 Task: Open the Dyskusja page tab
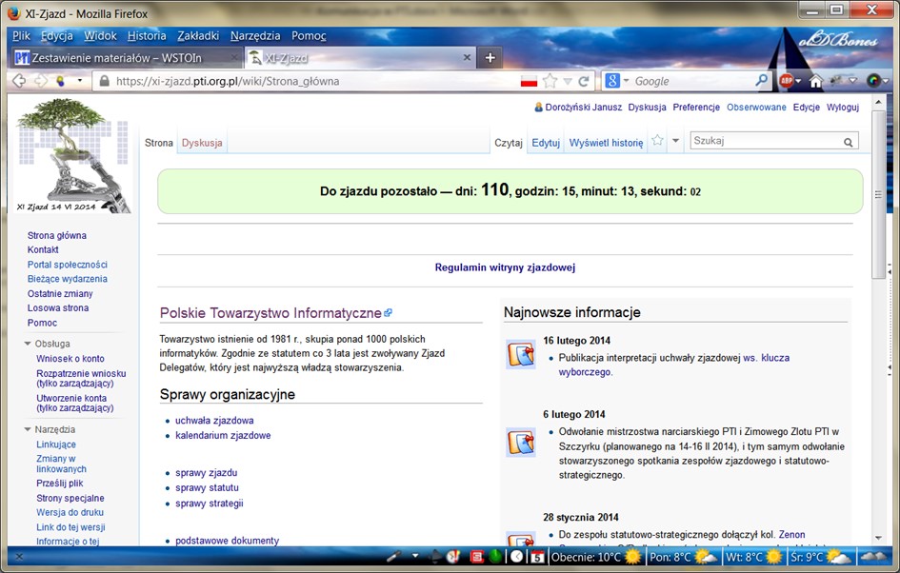pos(202,143)
